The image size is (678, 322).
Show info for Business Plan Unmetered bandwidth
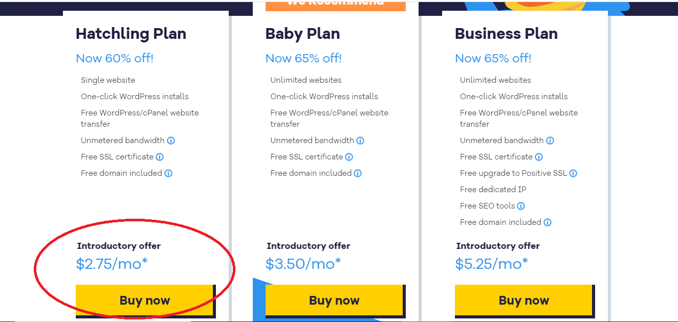click(550, 141)
